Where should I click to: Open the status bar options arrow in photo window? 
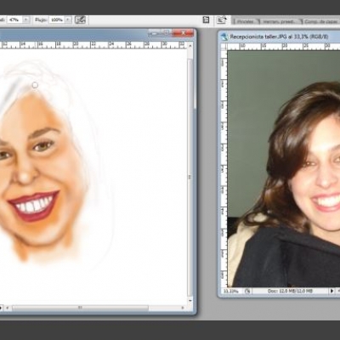[x=331, y=291]
